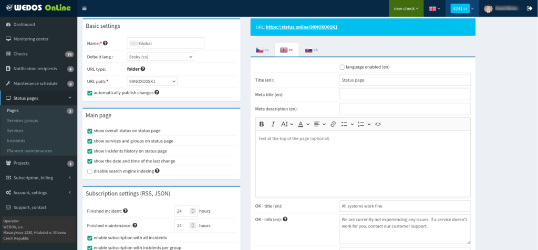The width and height of the screenshot is (538, 250).
Task: Toggle italic formatting in the text editor
Action: click(x=273, y=124)
